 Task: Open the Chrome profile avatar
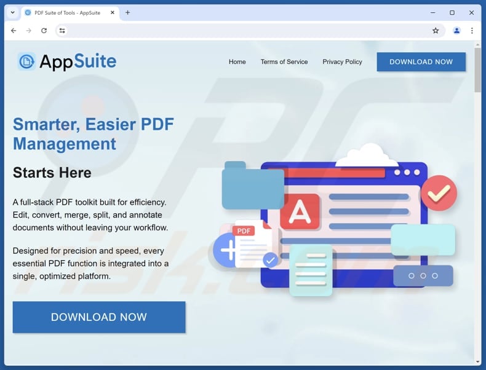pyautogui.click(x=456, y=31)
